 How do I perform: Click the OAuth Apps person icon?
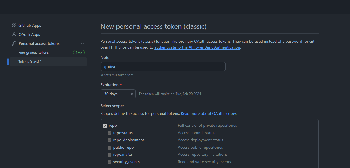[14, 34]
